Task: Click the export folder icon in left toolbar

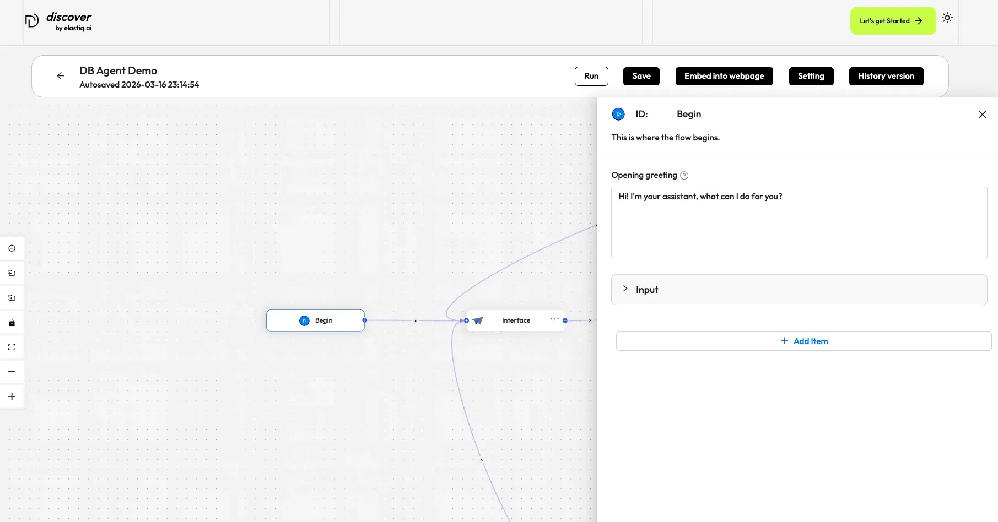Action: pos(12,298)
